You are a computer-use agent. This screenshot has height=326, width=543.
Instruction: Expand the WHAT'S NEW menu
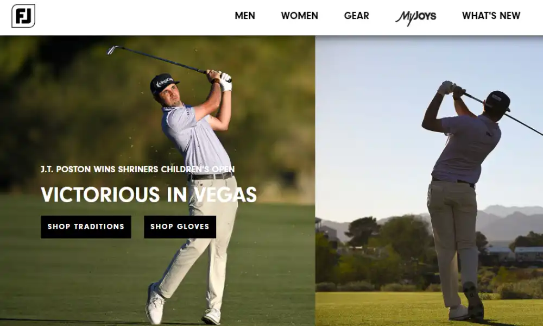(x=491, y=16)
